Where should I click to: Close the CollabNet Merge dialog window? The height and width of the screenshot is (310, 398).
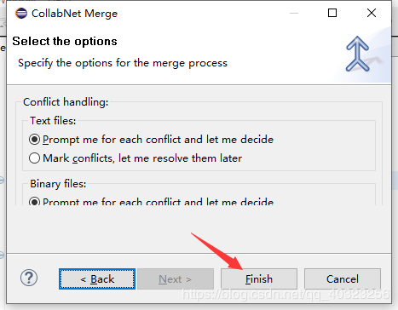pyautogui.click(x=372, y=13)
